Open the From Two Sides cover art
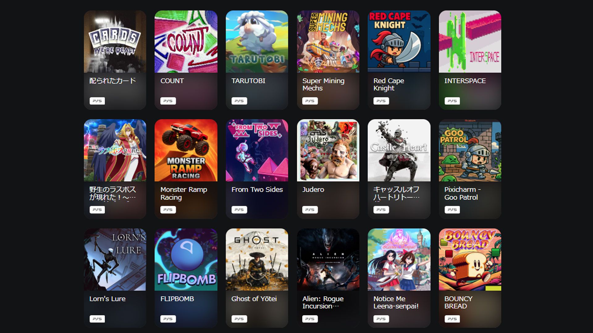The height and width of the screenshot is (333, 593). (x=257, y=150)
